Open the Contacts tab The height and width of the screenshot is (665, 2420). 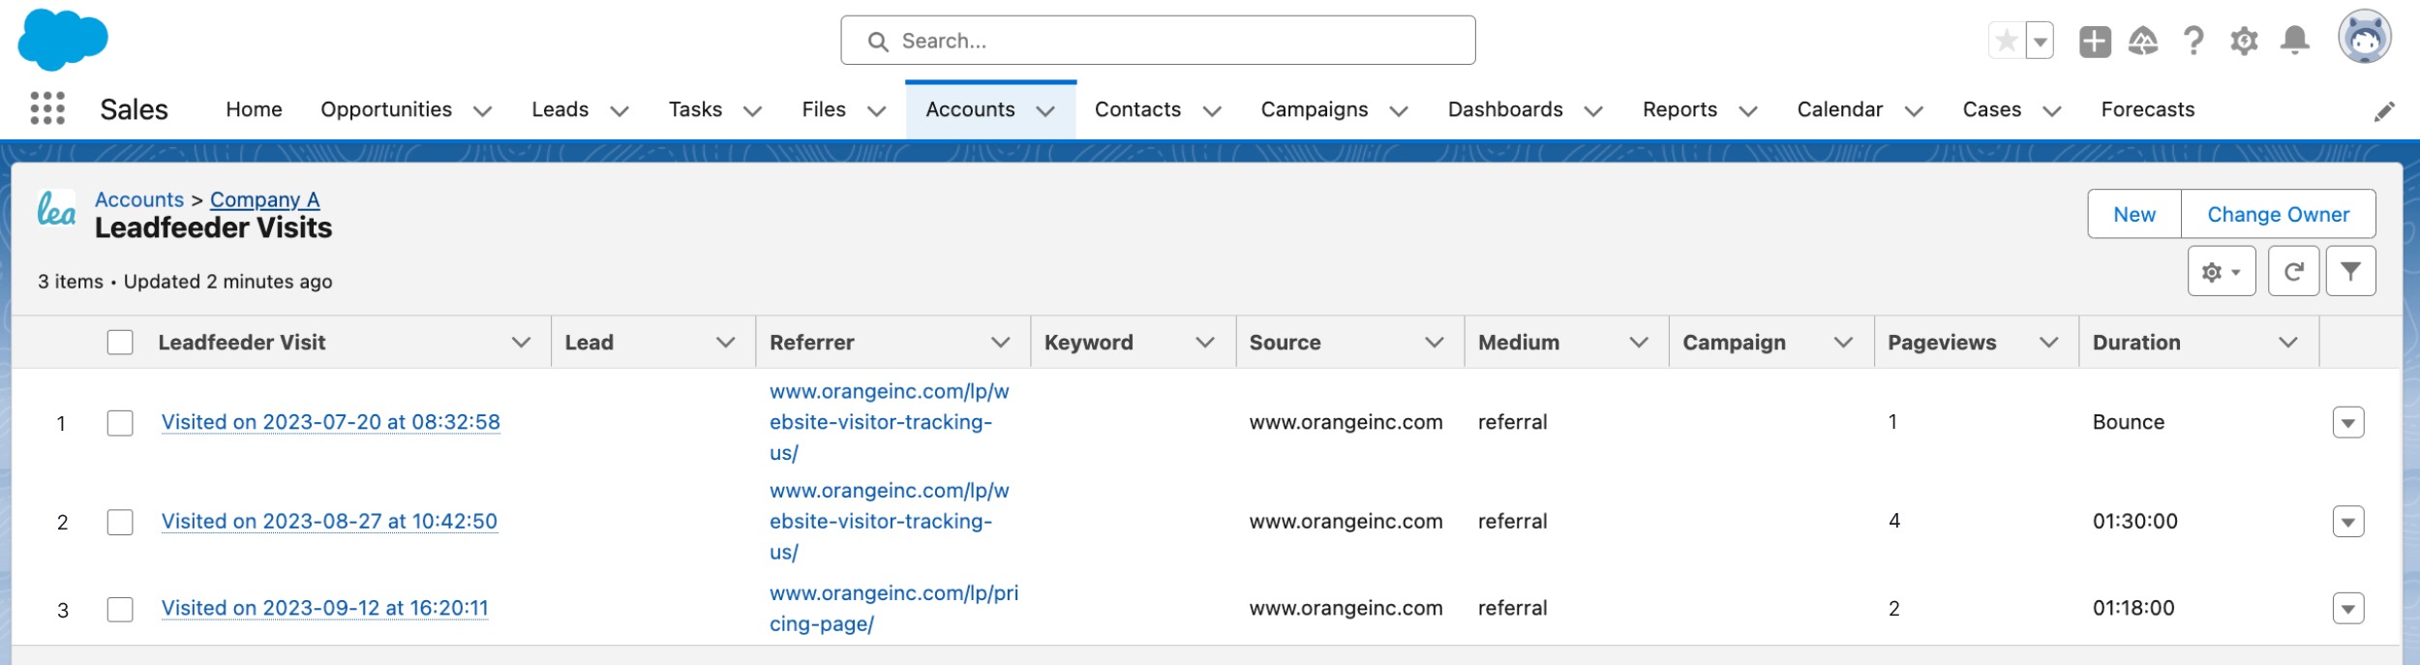[x=1137, y=109]
